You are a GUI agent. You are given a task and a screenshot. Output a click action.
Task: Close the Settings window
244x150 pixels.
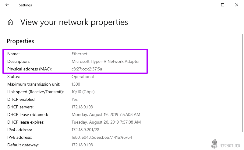click(x=237, y=5)
